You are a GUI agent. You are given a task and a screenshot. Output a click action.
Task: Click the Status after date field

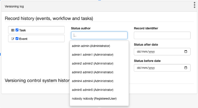[x=162, y=51]
